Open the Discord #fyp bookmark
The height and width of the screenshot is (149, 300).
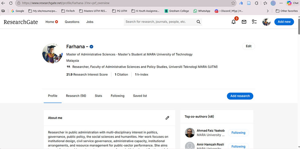click(229, 11)
